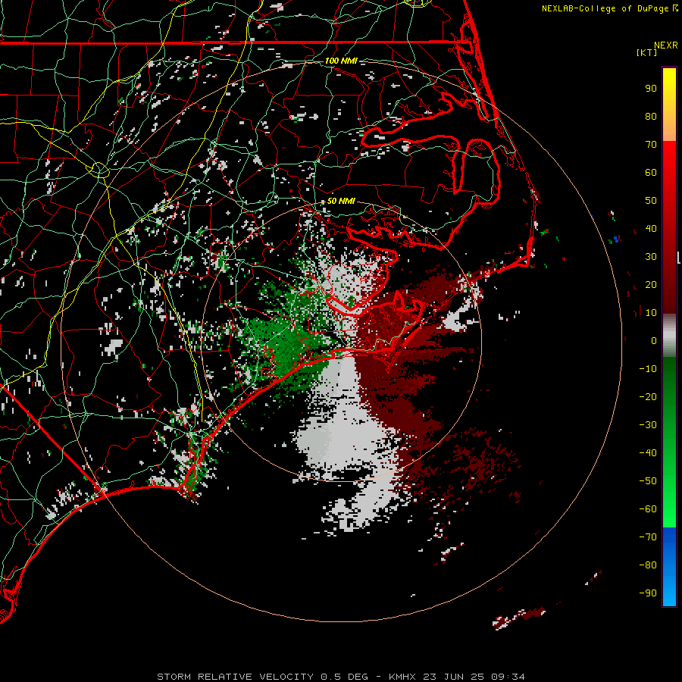
Task: Click the [KT] unit label
Action: tap(647, 52)
